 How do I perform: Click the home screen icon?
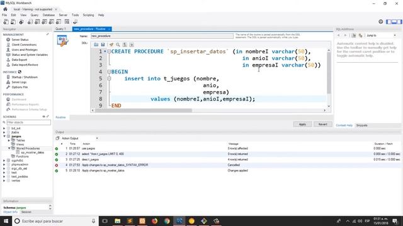5,9
